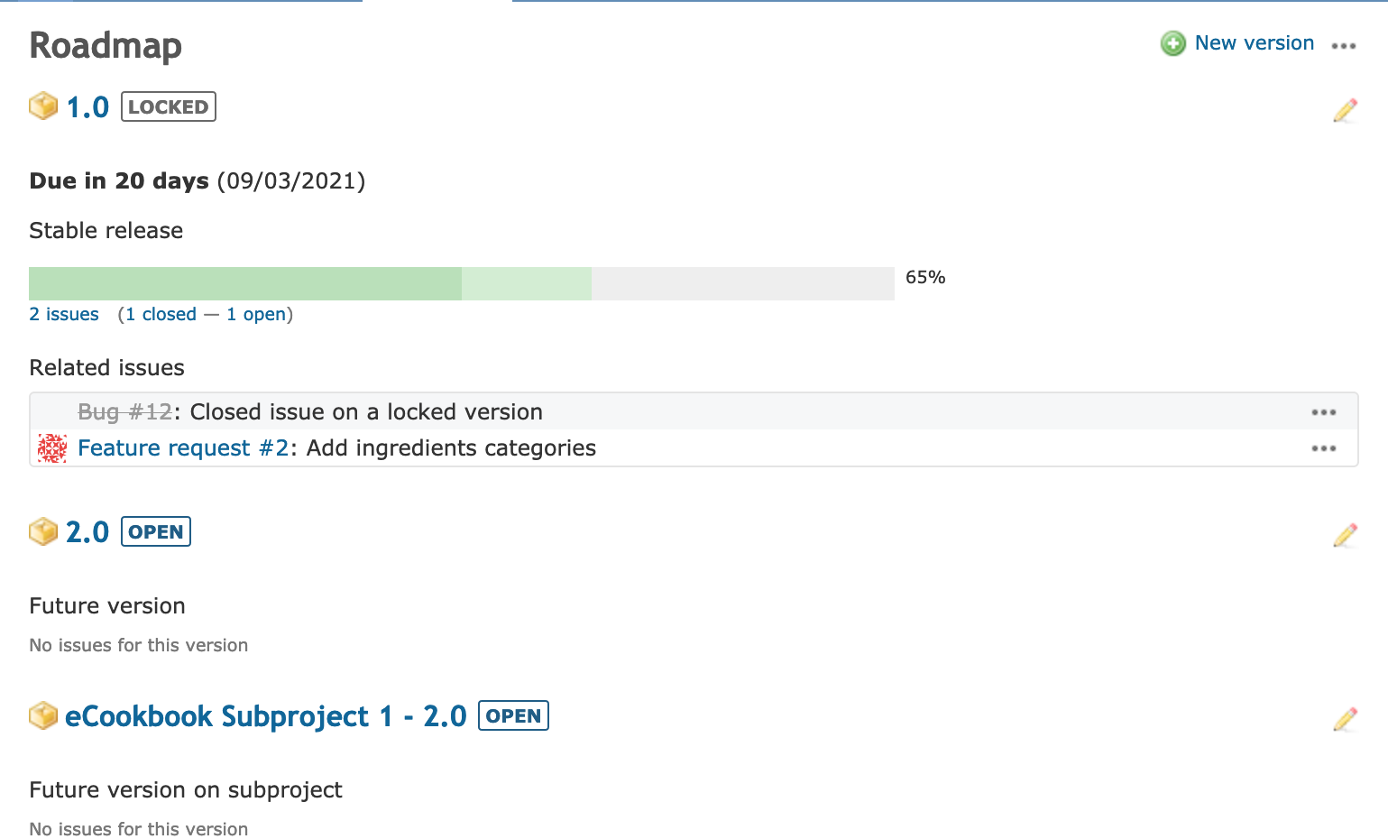Click the 65% progress bar for version 1.0
The width and height of the screenshot is (1388, 839).
point(462,283)
